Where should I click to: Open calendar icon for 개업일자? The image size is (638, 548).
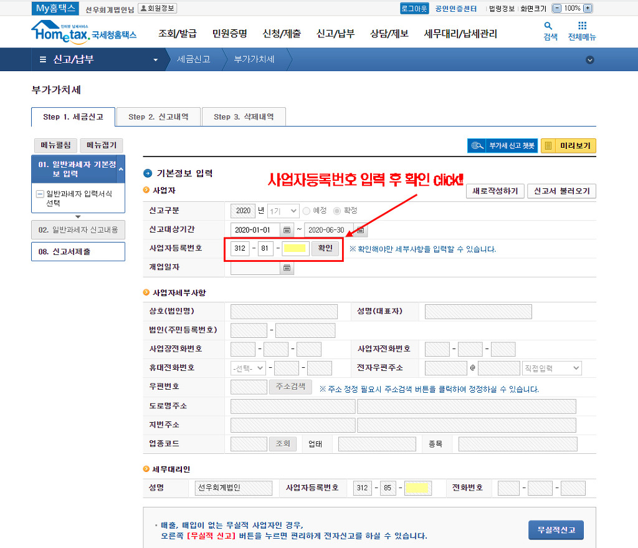(x=287, y=267)
